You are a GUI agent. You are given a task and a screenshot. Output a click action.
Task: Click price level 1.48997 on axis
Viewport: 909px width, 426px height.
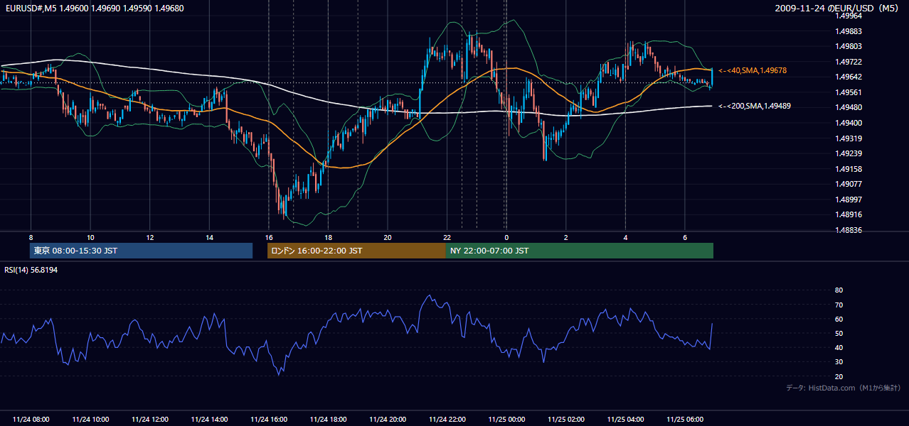tap(848, 200)
